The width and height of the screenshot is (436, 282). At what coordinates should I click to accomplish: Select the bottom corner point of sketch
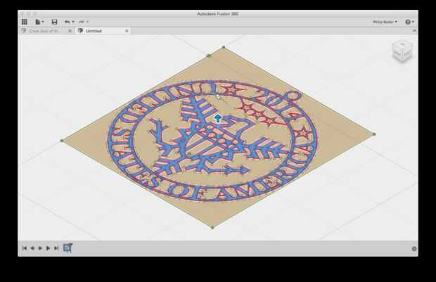[x=212, y=227]
